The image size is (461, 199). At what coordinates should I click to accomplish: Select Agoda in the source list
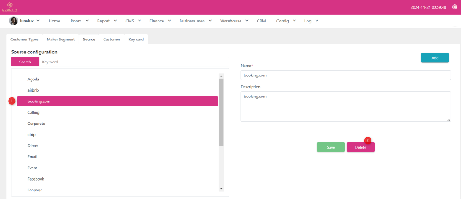coord(34,79)
